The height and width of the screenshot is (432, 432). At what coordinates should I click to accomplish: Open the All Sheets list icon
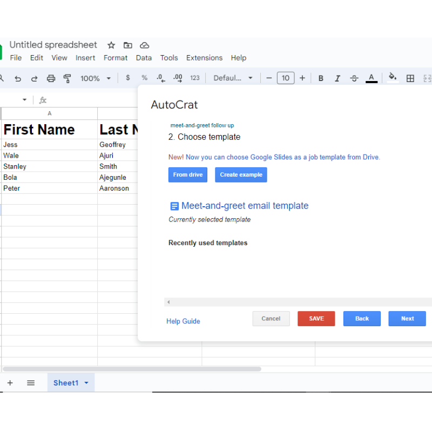coord(31,383)
